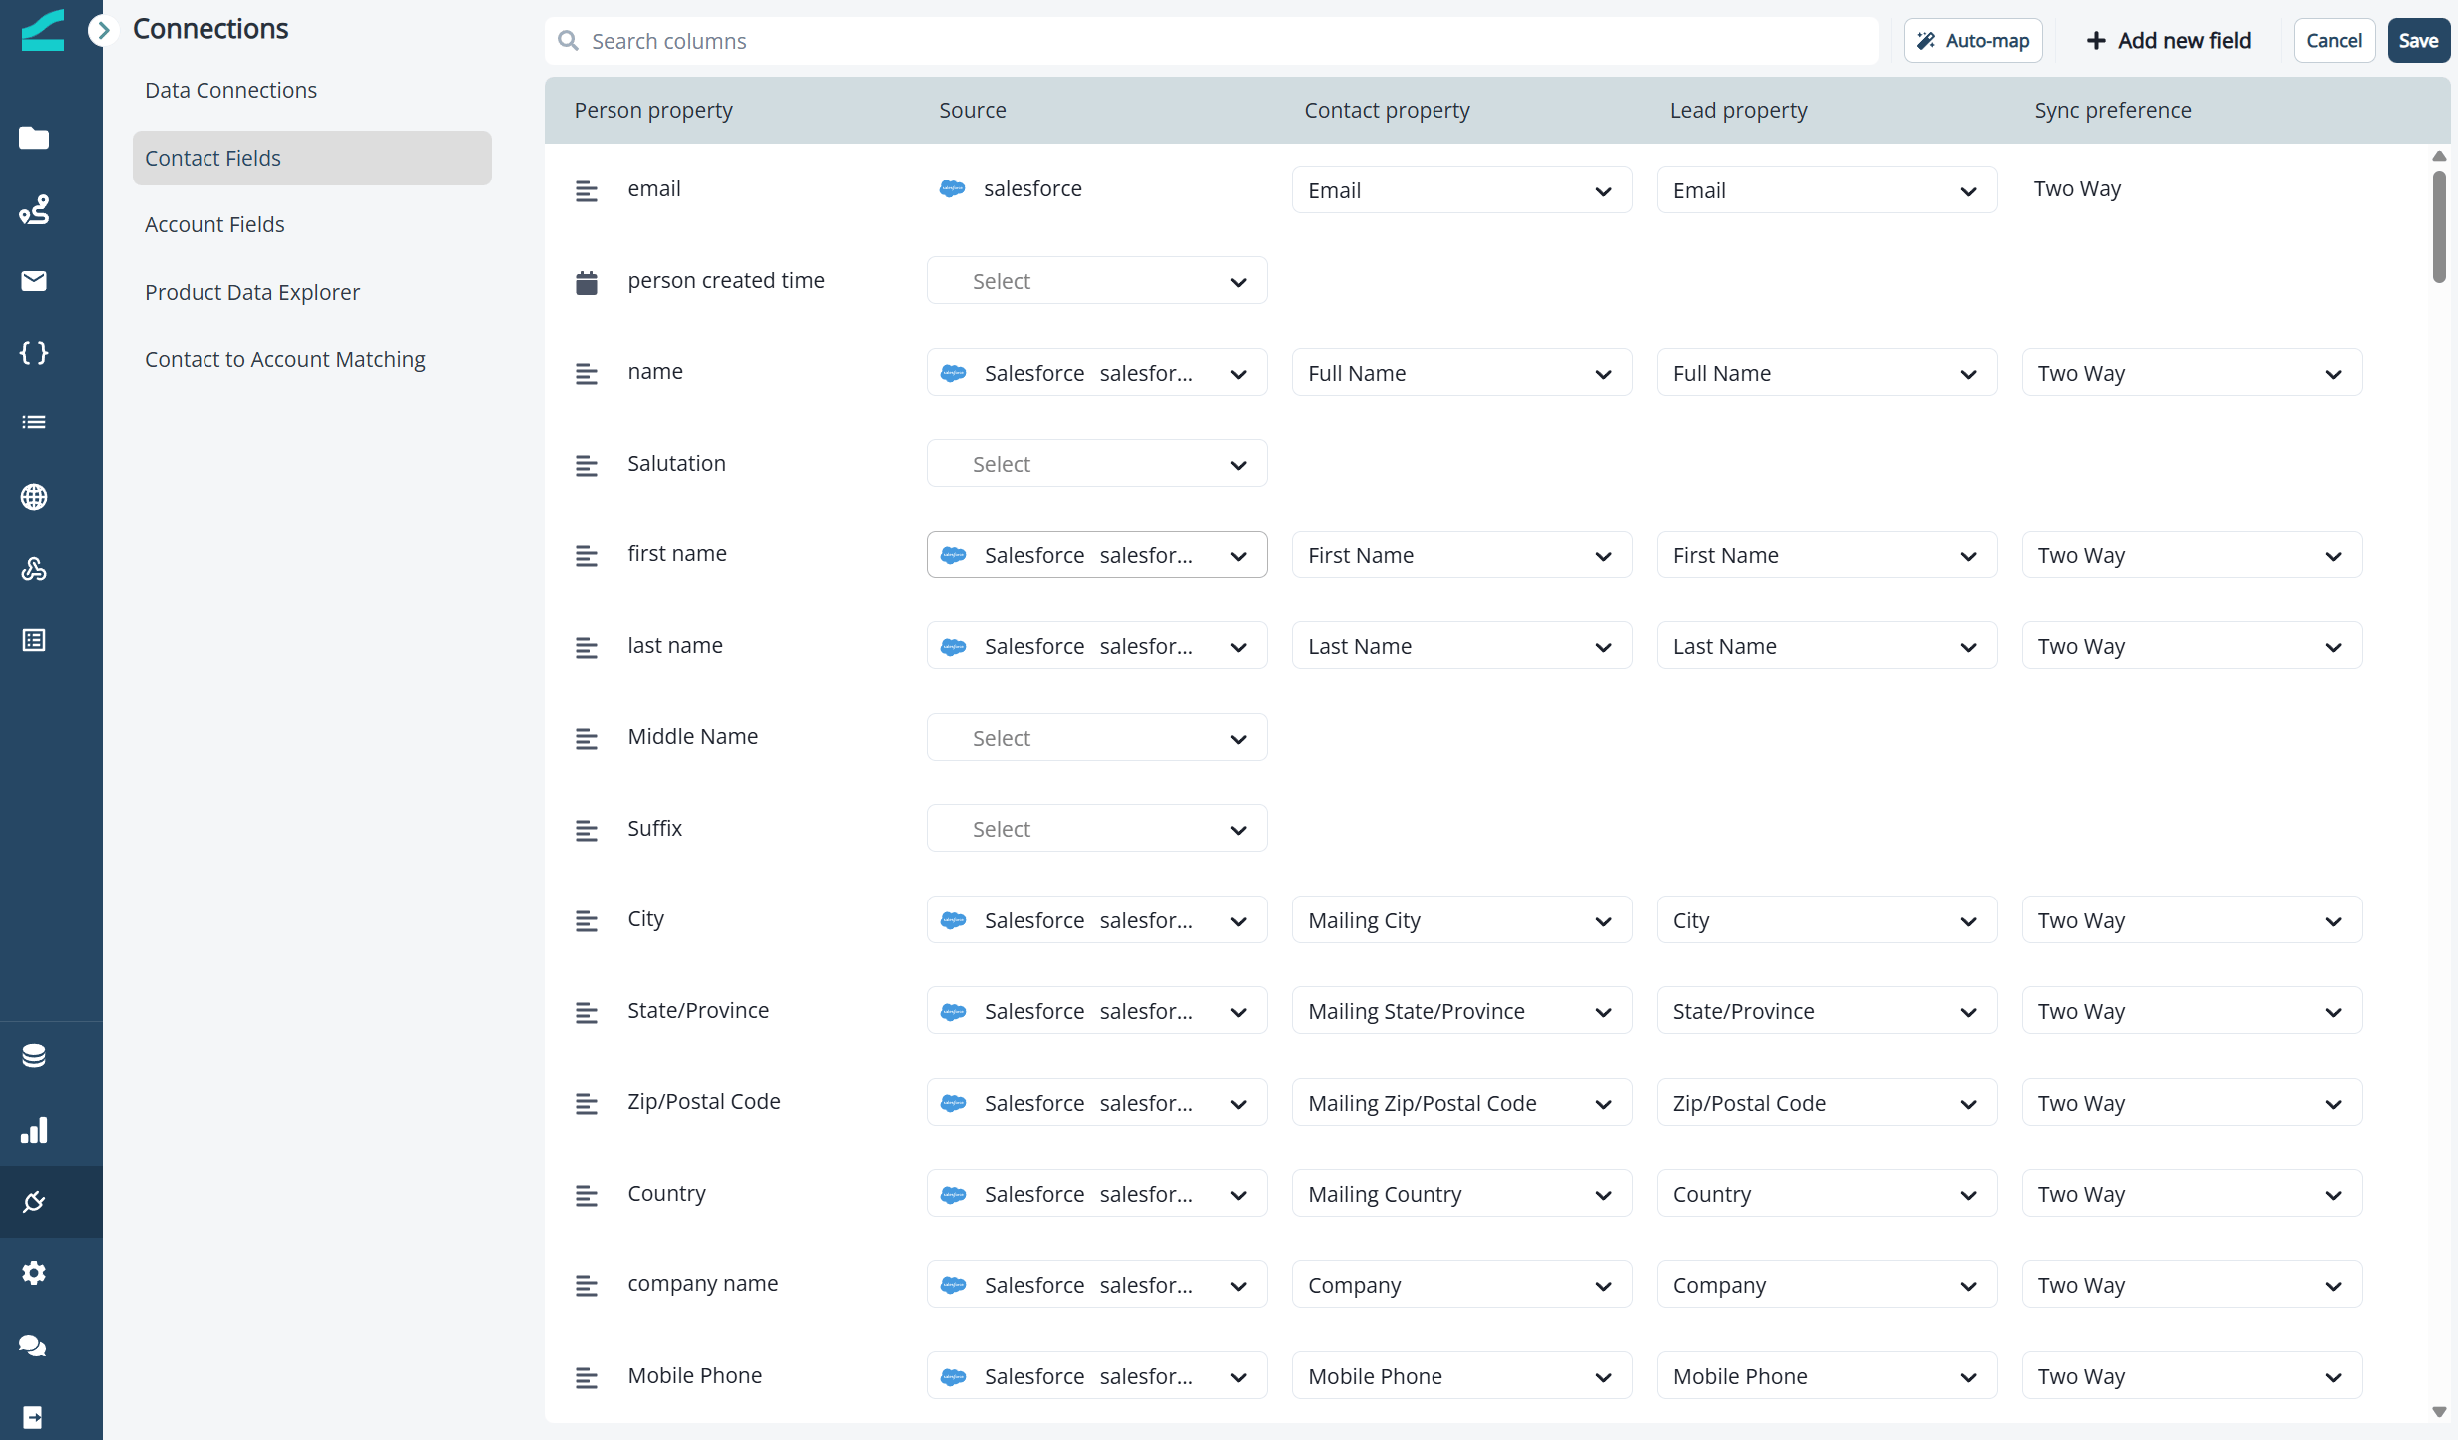This screenshot has width=2458, height=1440.
Task: Open the list icon in sidebar
Action: [x=34, y=422]
